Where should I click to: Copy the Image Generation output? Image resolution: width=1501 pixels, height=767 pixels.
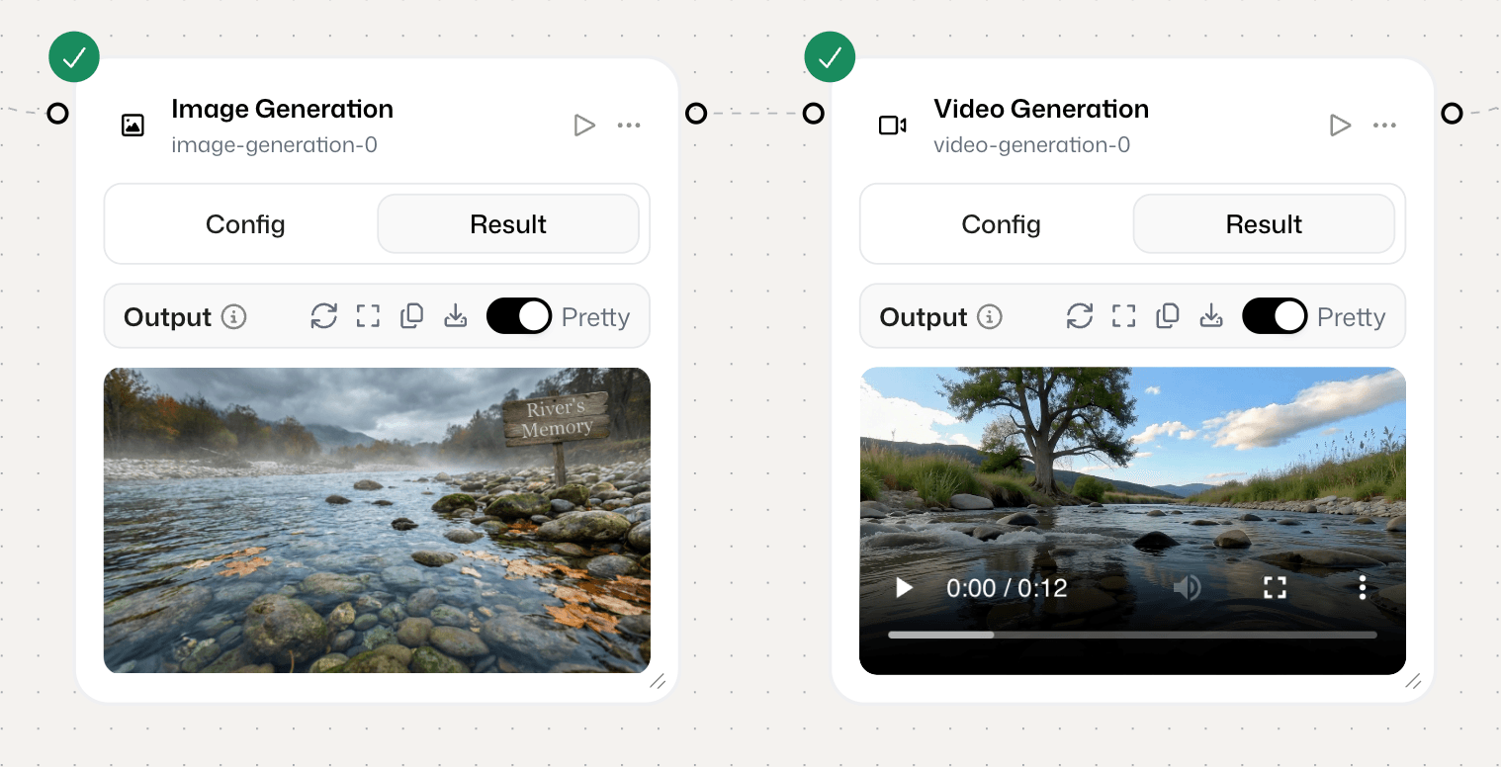(411, 316)
